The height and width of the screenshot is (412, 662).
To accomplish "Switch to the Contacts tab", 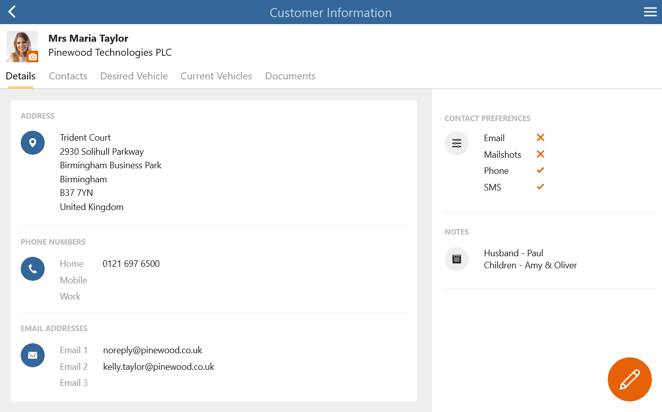I will click(68, 76).
